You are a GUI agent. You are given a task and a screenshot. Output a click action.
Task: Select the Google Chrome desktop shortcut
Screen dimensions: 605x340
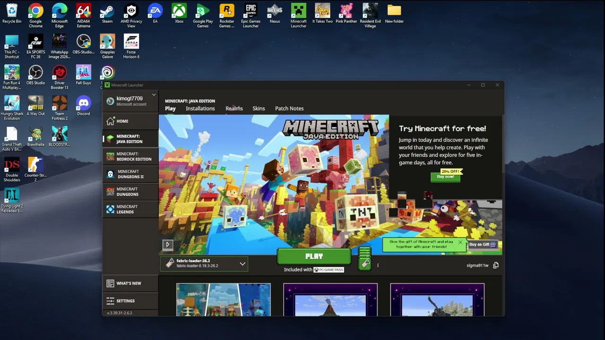(x=35, y=16)
